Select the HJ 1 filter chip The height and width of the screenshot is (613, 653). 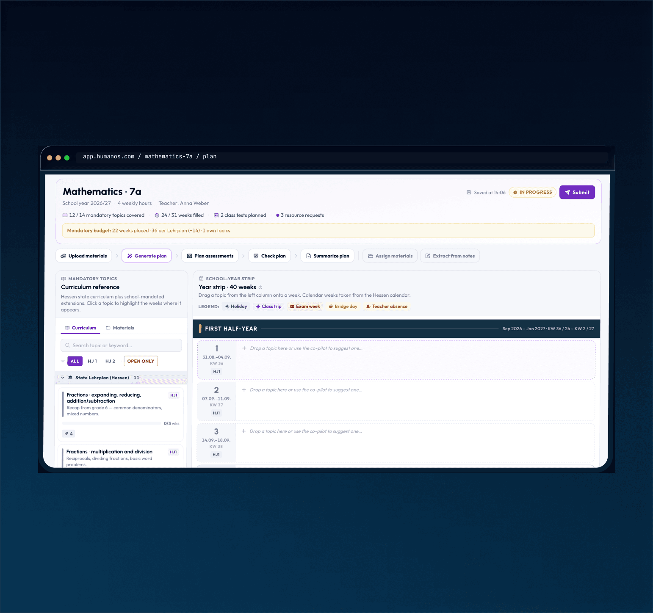(92, 361)
